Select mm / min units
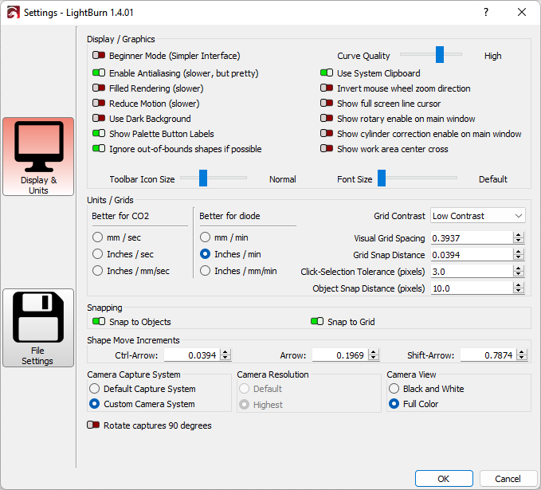This screenshot has height=490, width=541. click(205, 237)
